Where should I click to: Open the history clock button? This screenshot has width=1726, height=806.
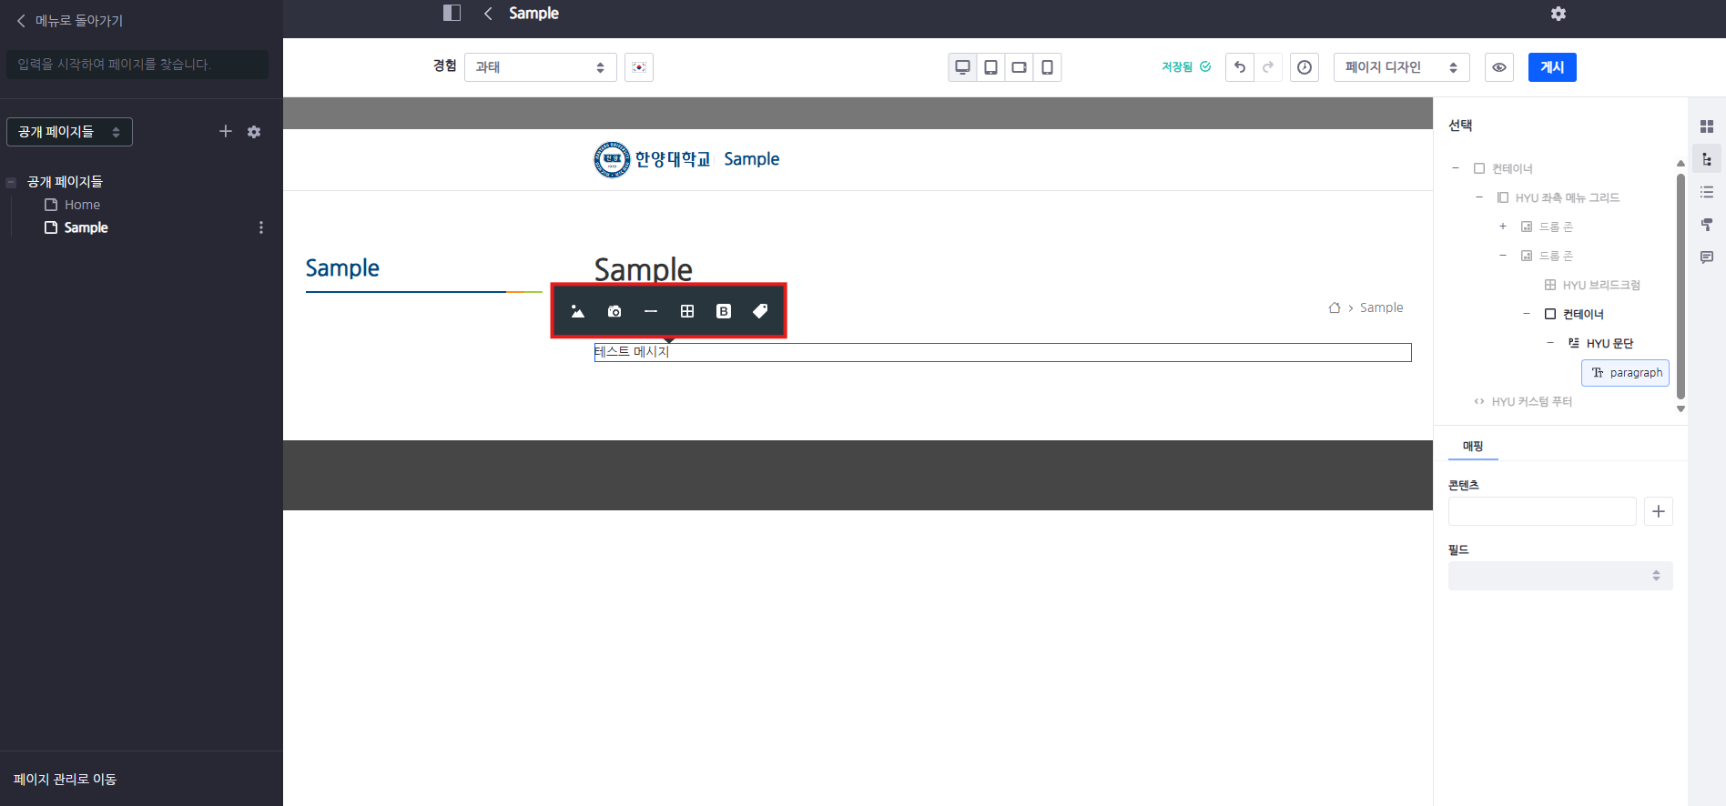coord(1305,67)
